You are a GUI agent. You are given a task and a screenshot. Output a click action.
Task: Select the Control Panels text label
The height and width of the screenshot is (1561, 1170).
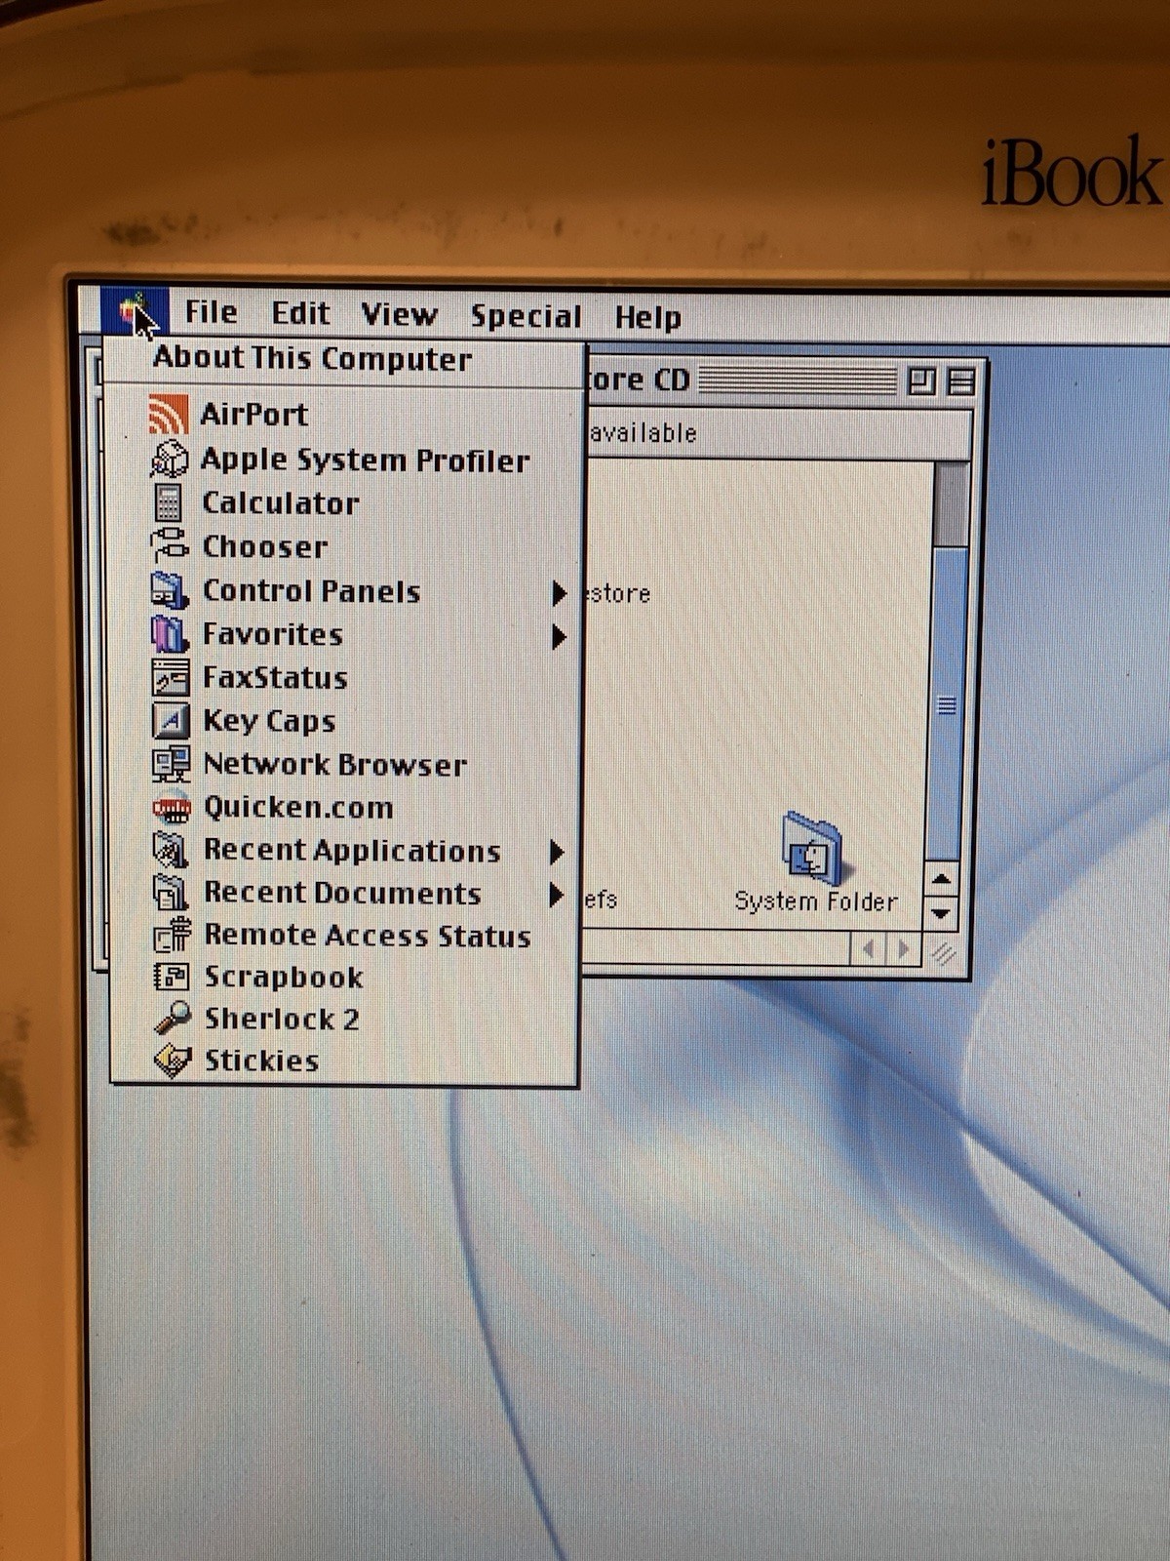311,590
